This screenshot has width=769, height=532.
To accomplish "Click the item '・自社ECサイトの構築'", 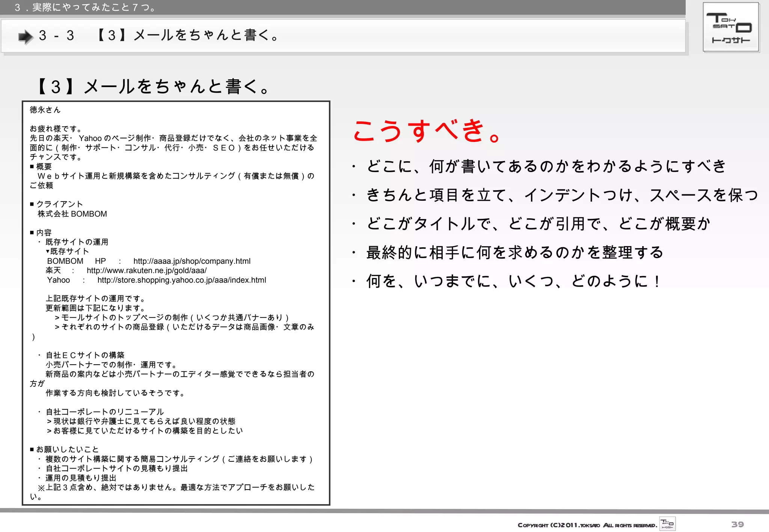I will pos(81,355).
